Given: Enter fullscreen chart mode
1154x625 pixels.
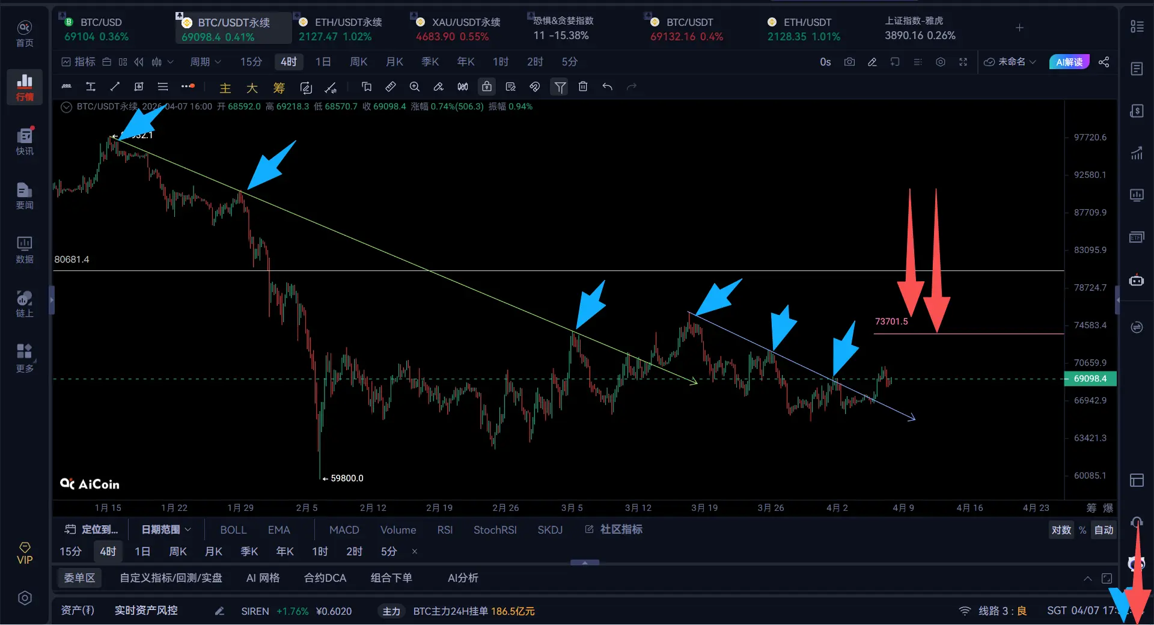Looking at the screenshot, I should [963, 62].
